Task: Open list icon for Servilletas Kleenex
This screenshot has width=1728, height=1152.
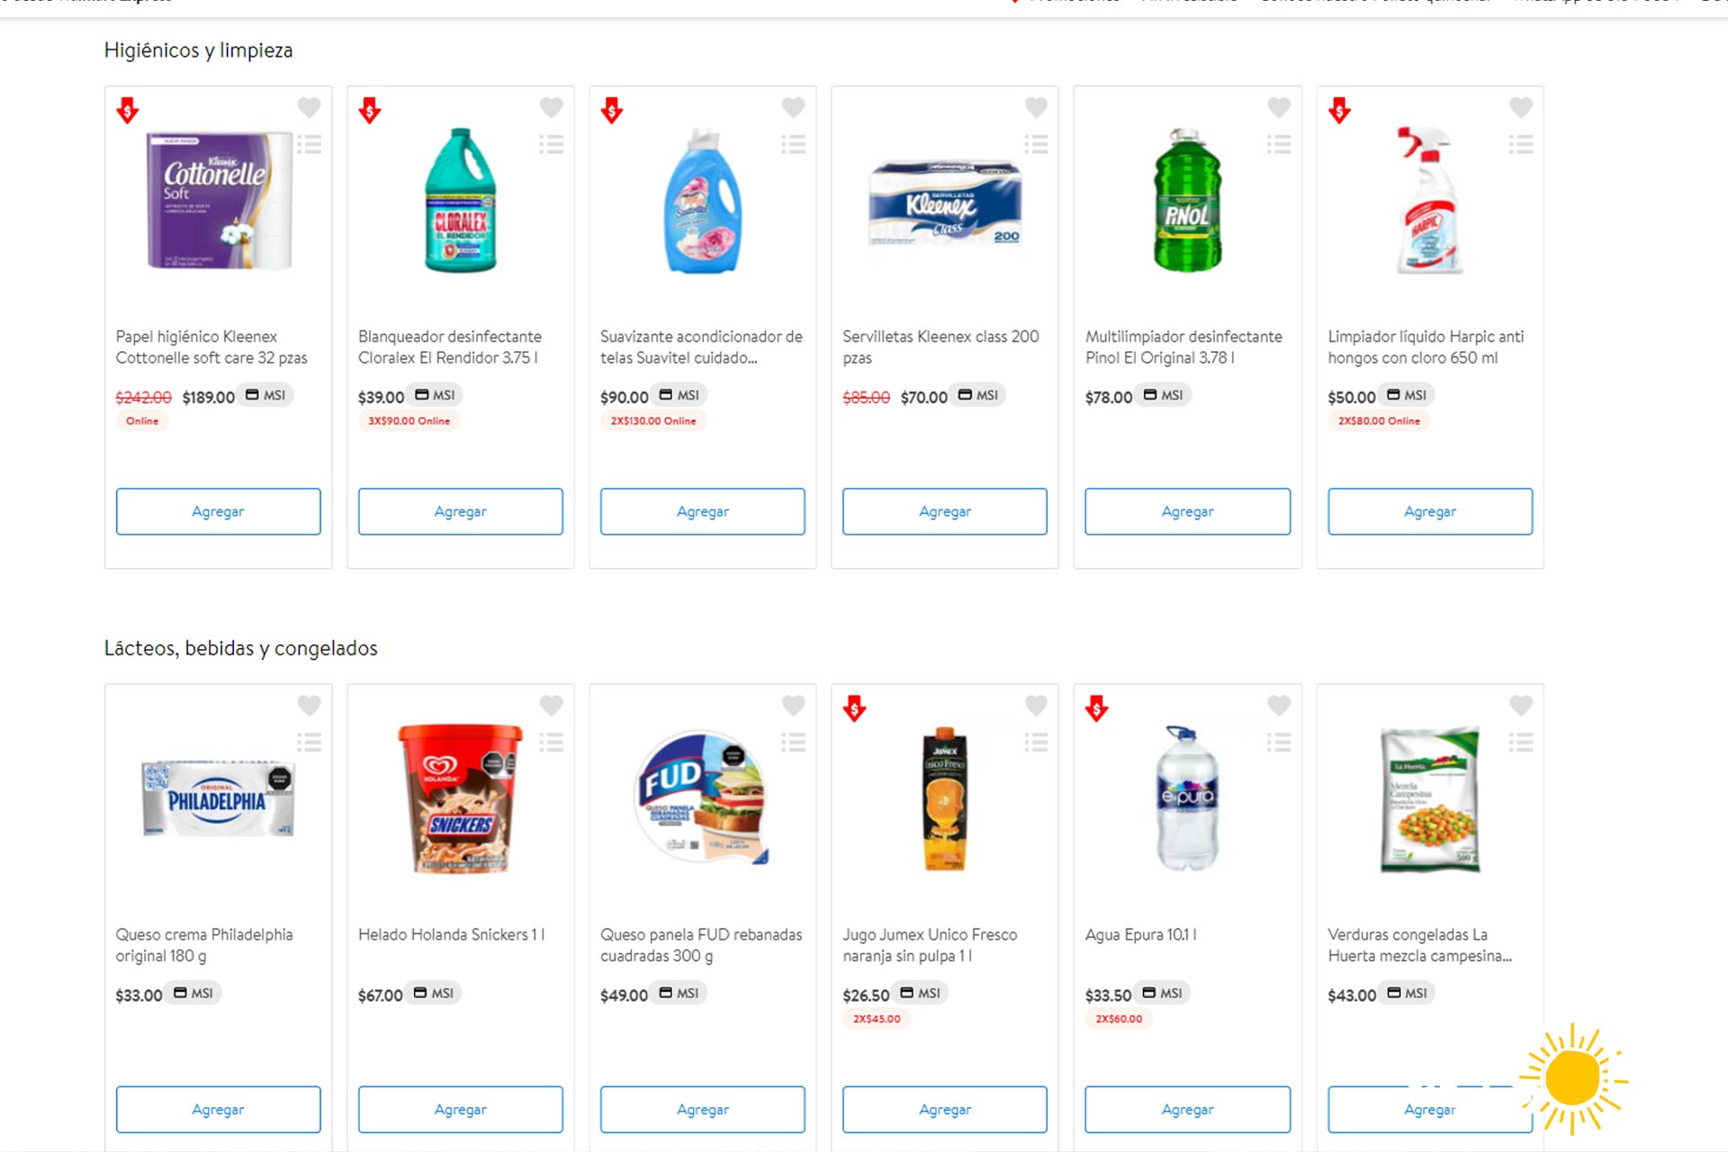Action: tap(1036, 144)
